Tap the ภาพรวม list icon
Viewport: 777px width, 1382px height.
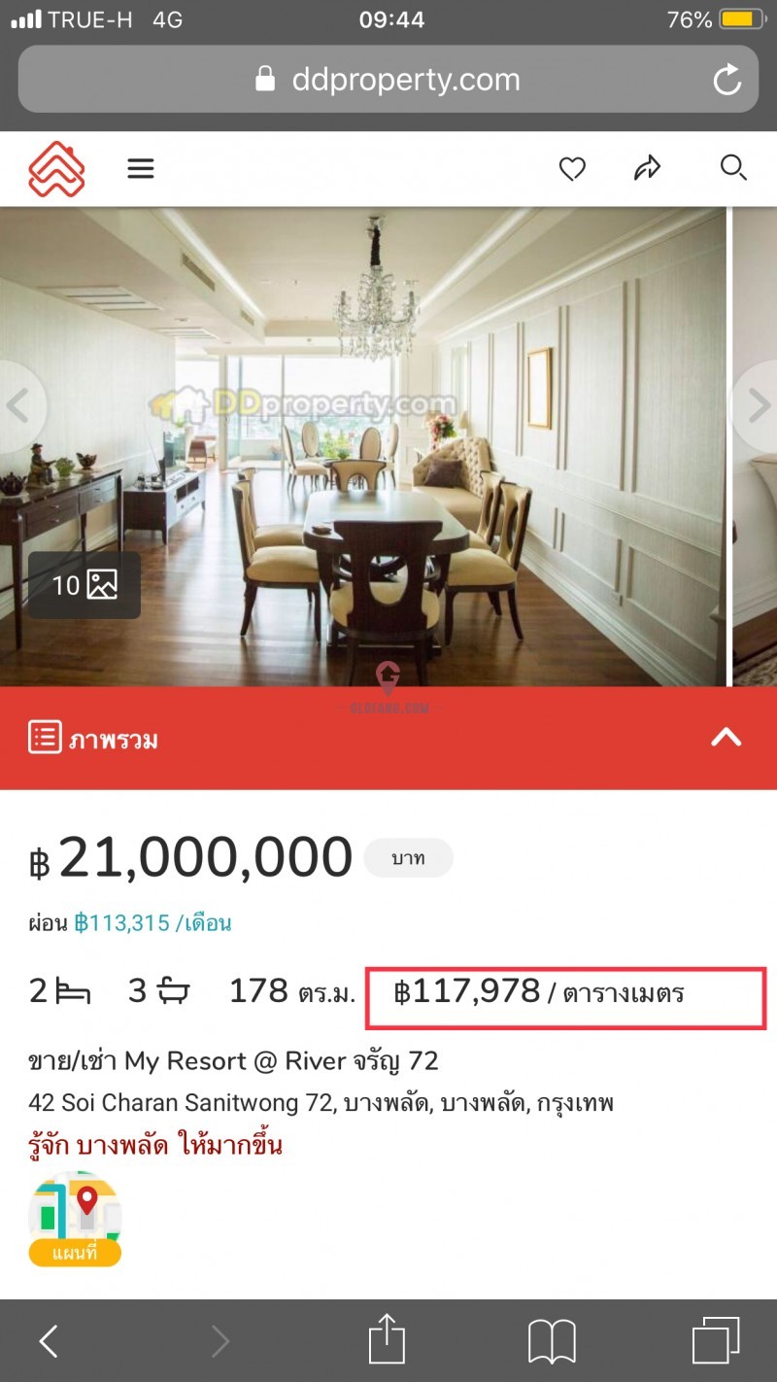point(45,738)
